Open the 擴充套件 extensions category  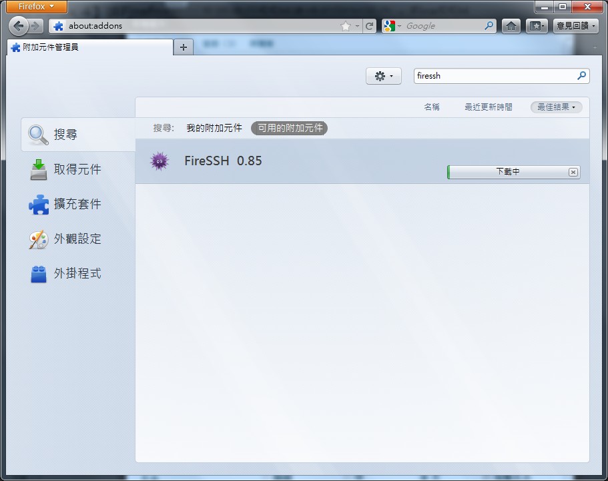(x=78, y=204)
